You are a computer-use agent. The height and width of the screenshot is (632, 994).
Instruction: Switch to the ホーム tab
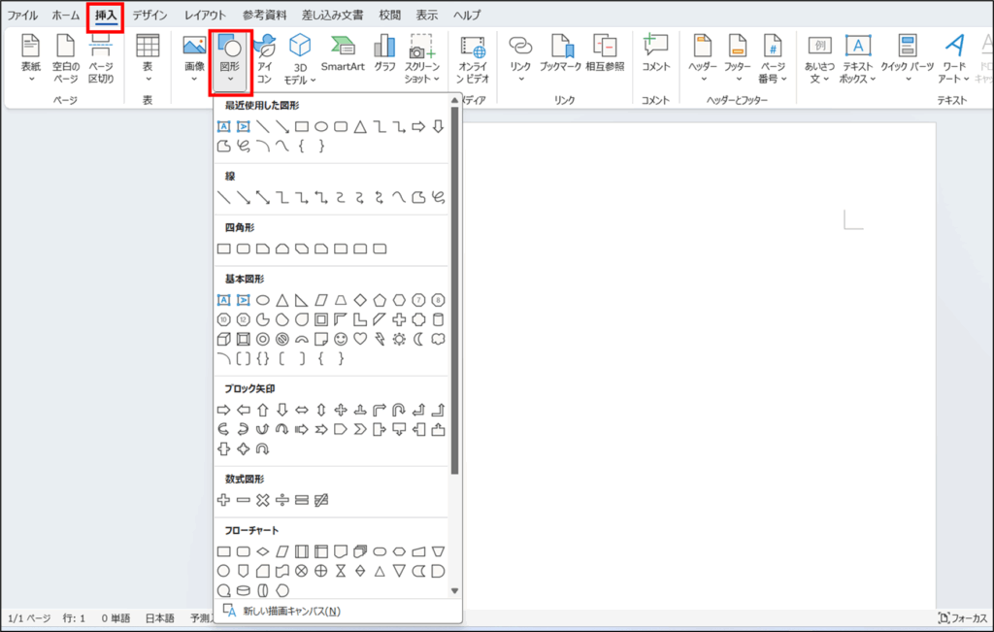[66, 16]
